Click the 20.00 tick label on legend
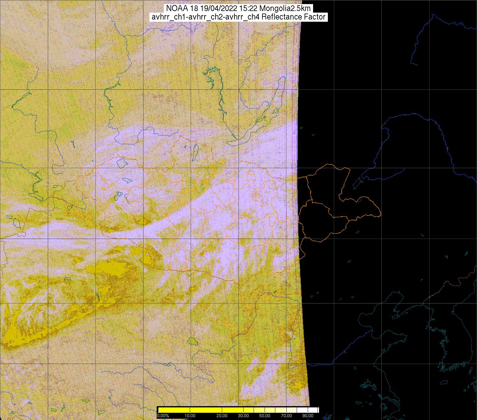Screen dimensions: 477x420 (x=222, y=416)
